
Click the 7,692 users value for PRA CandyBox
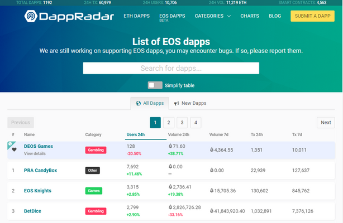[132, 167]
